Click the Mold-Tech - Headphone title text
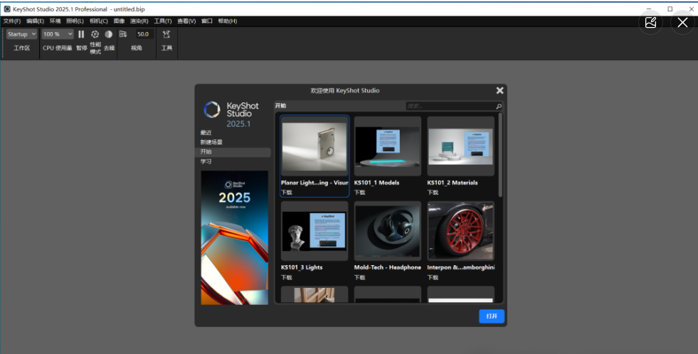 pos(387,268)
